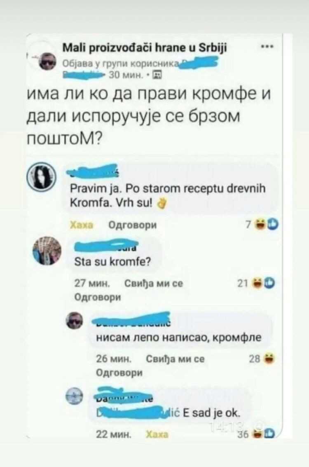Click the group privacy icon next to 30 мин.

157,75
